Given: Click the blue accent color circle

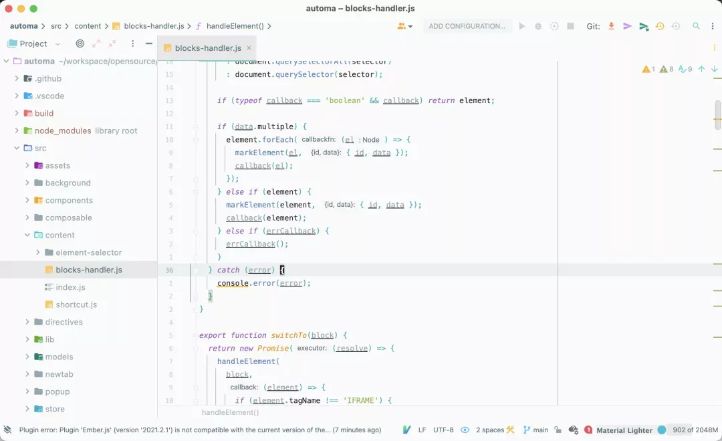Looking at the screenshot, I should click(x=662, y=430).
